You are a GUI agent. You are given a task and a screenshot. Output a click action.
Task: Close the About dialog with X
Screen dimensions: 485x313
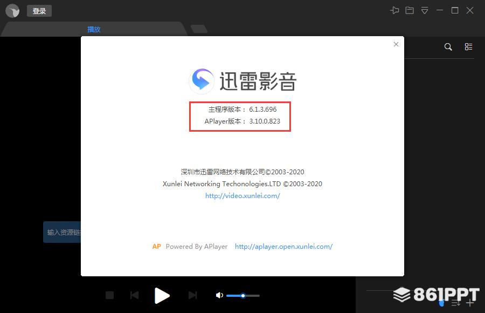[x=396, y=44]
